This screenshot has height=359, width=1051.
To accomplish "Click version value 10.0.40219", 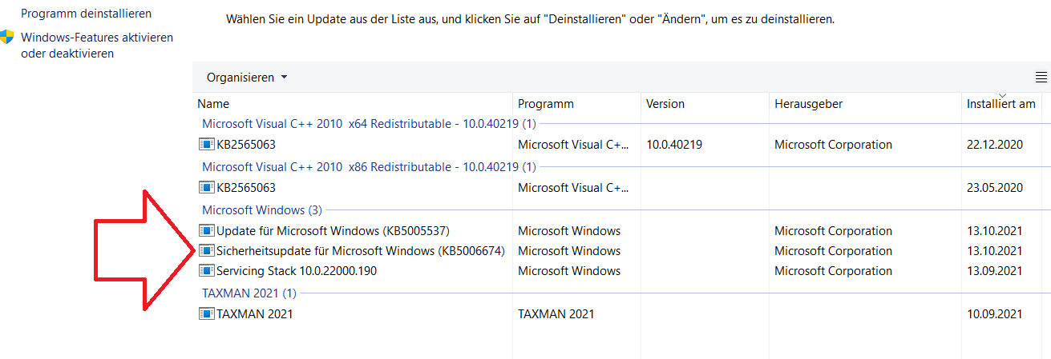I will pos(674,145).
